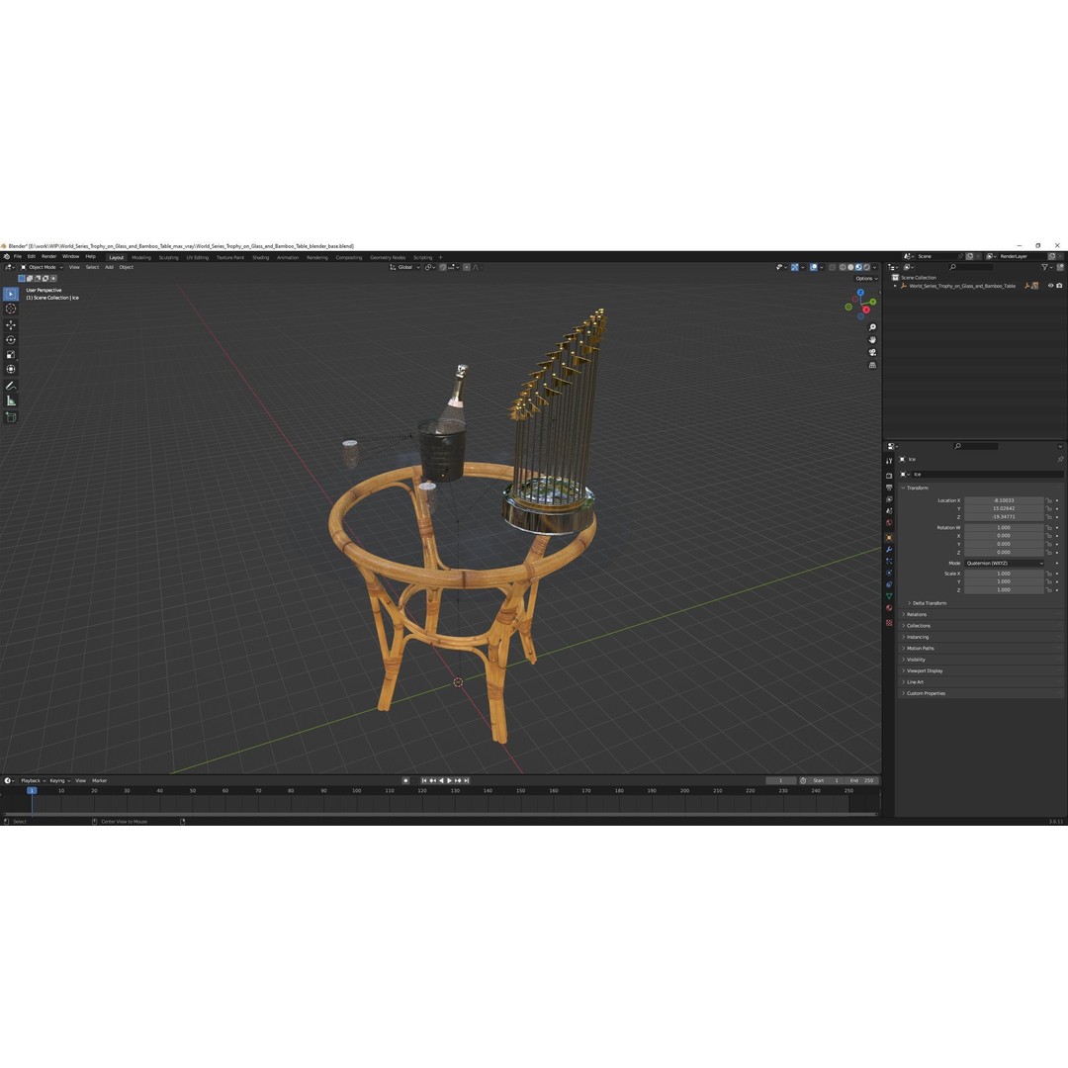Image resolution: width=1068 pixels, height=1068 pixels.
Task: Open viewport Options dropdown
Action: (x=865, y=279)
